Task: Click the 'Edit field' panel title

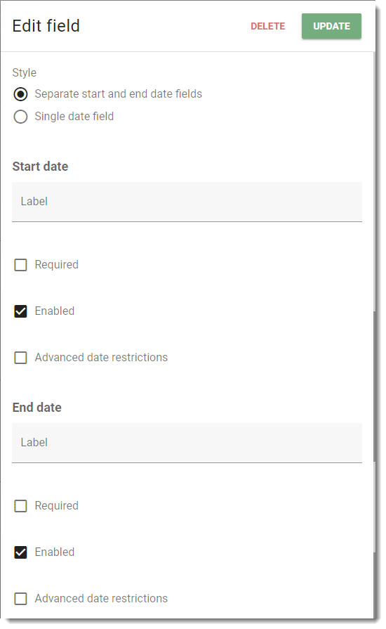Action: click(46, 26)
